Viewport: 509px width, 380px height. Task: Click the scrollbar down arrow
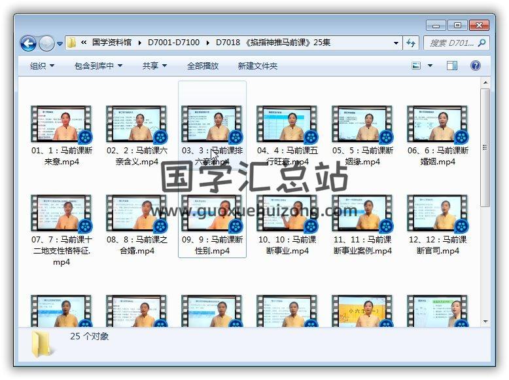[485, 322]
